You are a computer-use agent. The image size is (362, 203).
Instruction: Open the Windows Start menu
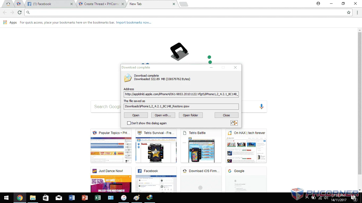point(6,198)
